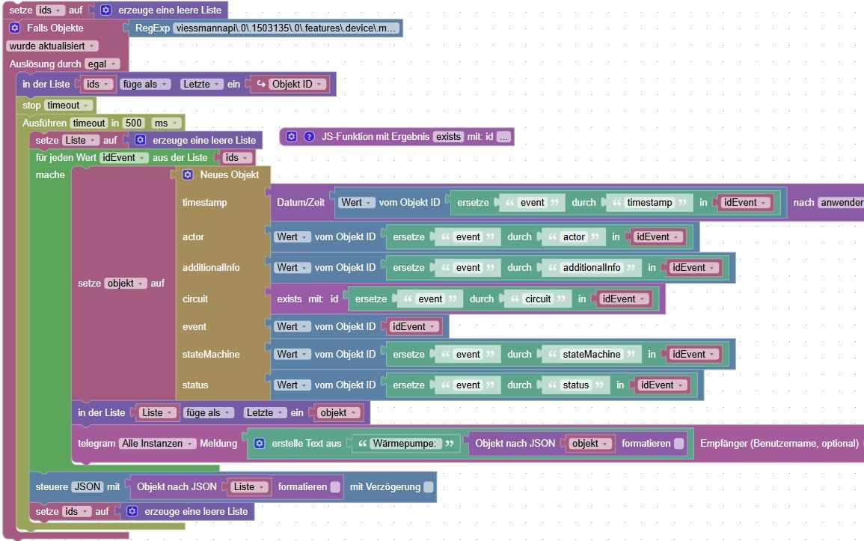The image size is (864, 541).
Task: Open 'idEvent' dropdown in the circuit row
Action: [625, 299]
